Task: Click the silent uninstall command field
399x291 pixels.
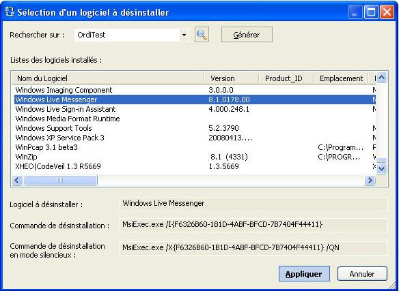Action: coord(253,247)
